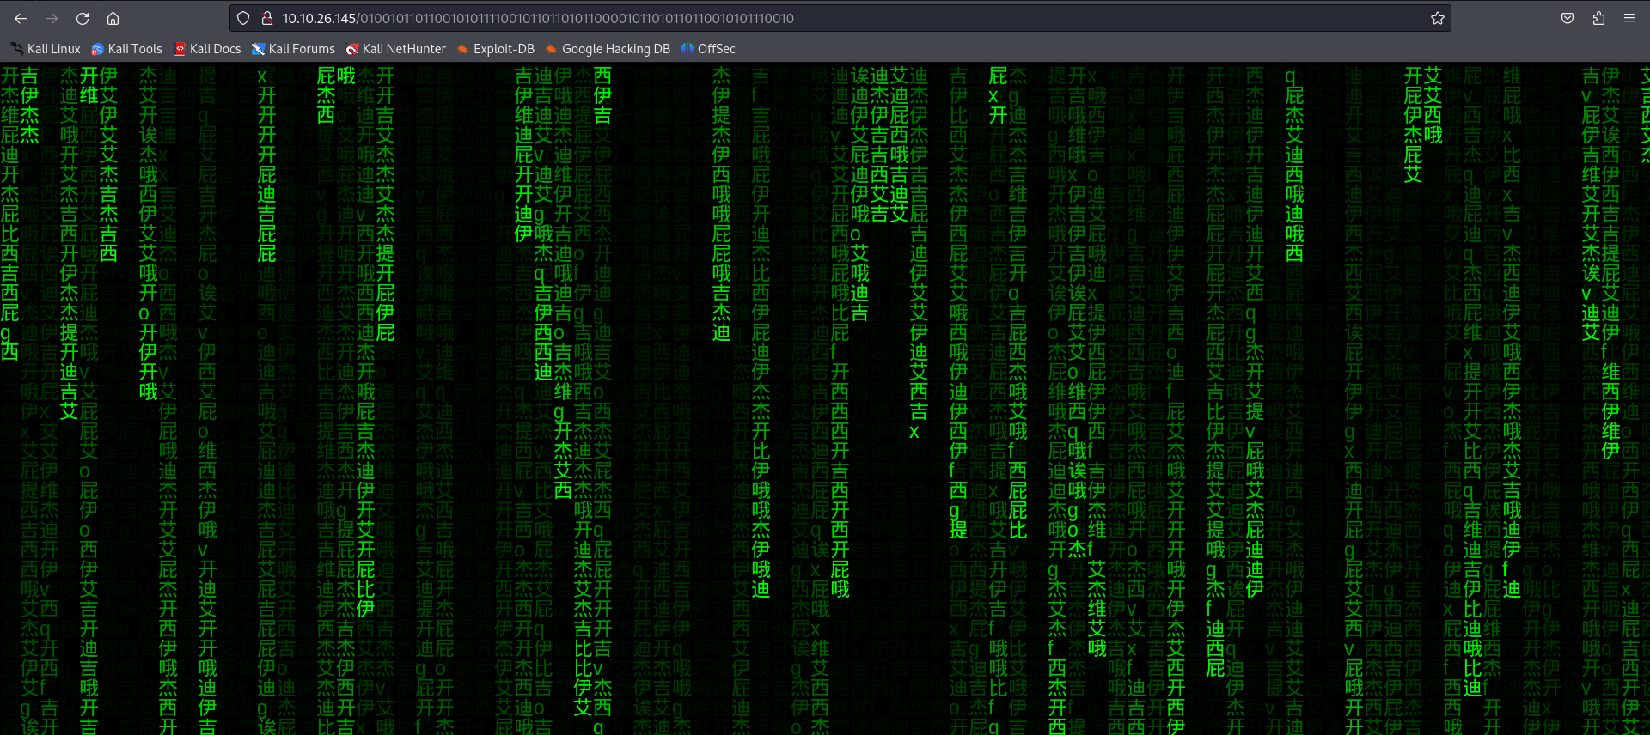1650x735 pixels.
Task: Launch the Kali NetHunter bookmark
Action: [x=396, y=49]
